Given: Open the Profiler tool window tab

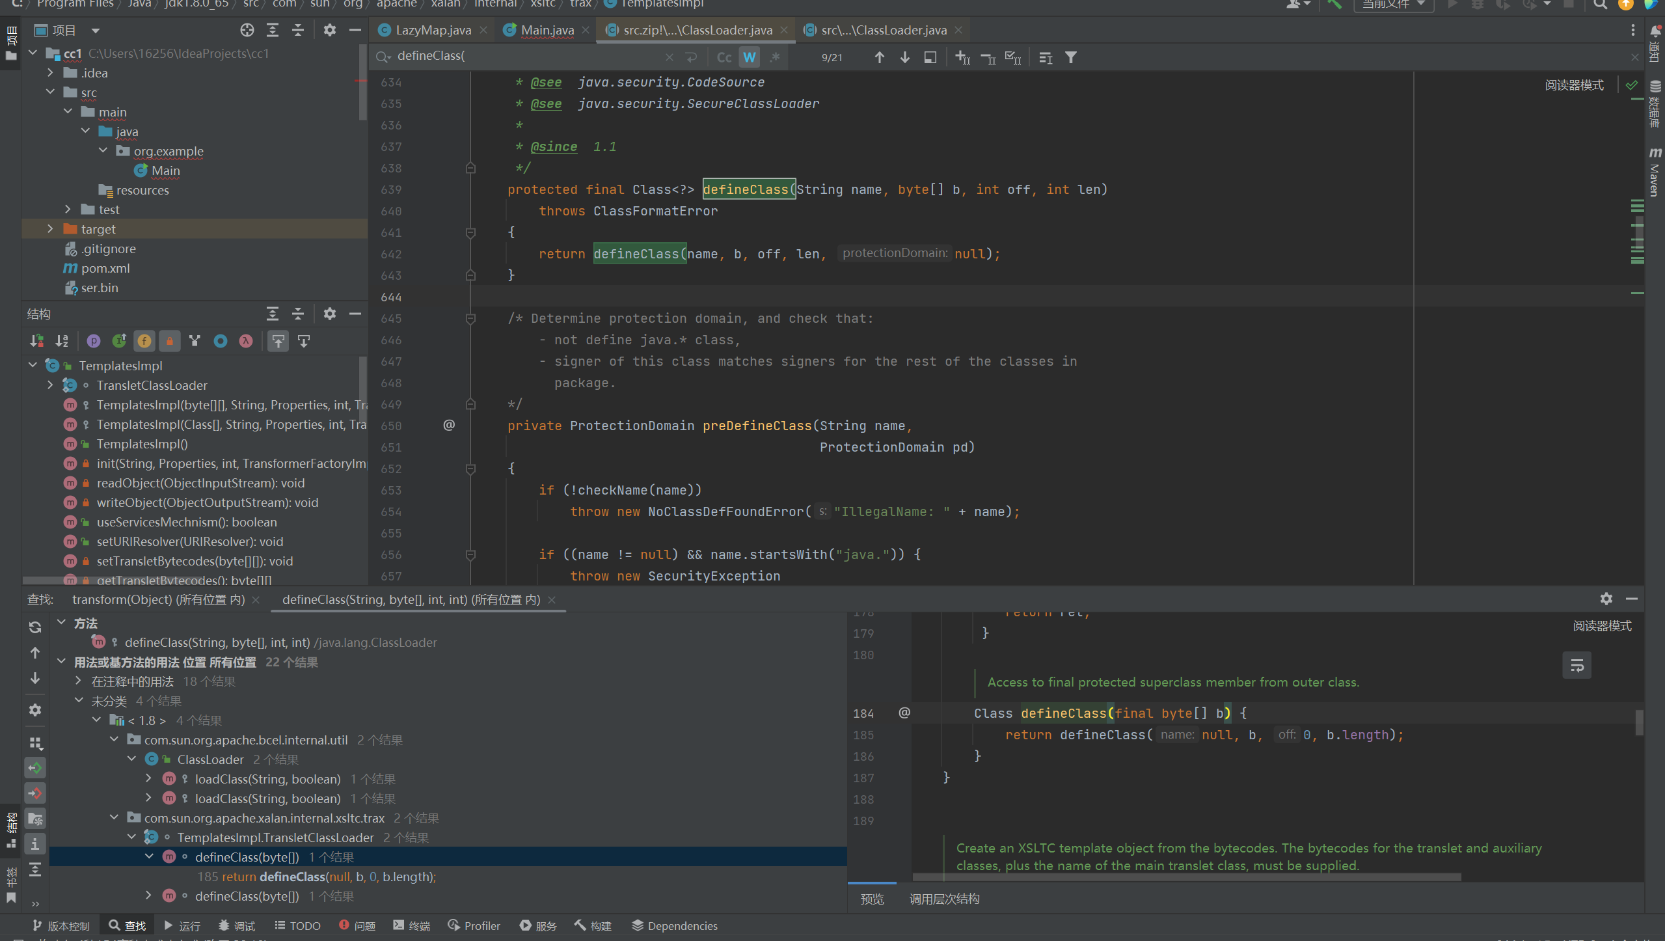Looking at the screenshot, I should pyautogui.click(x=474, y=925).
